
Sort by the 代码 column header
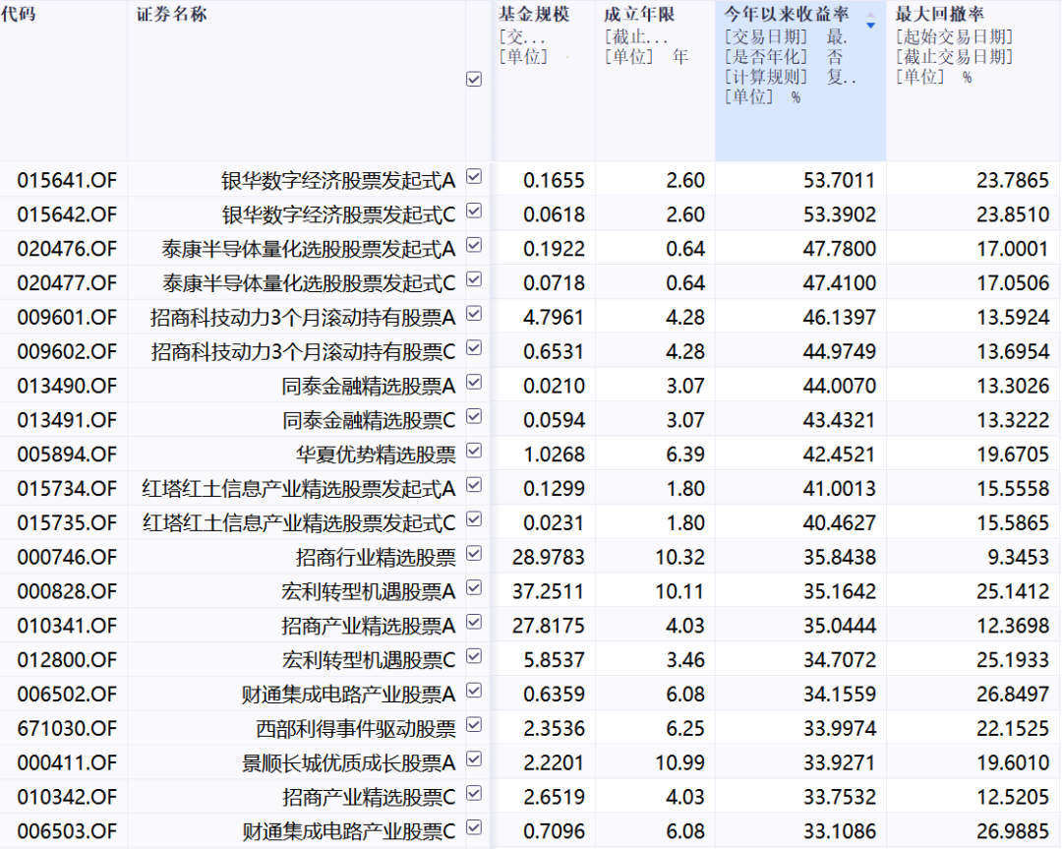19,14
